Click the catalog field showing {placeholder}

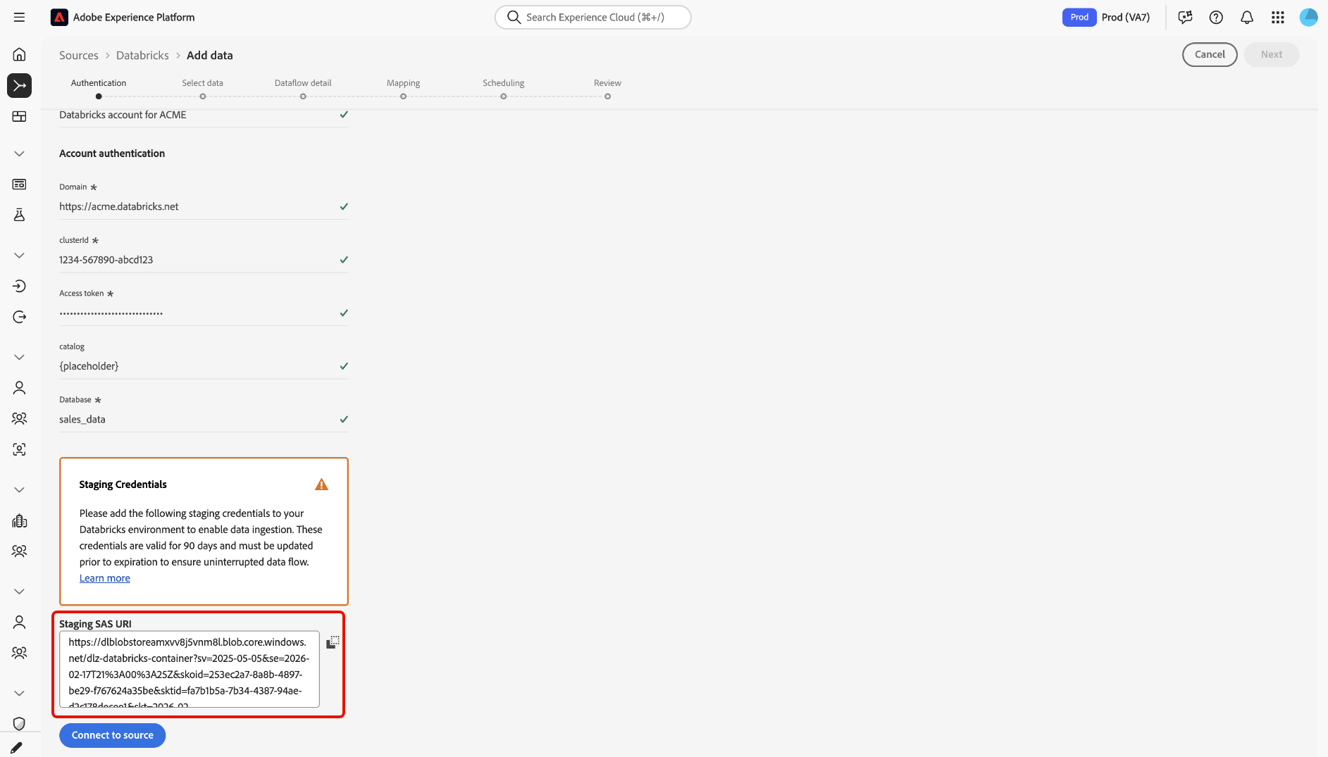(204, 366)
